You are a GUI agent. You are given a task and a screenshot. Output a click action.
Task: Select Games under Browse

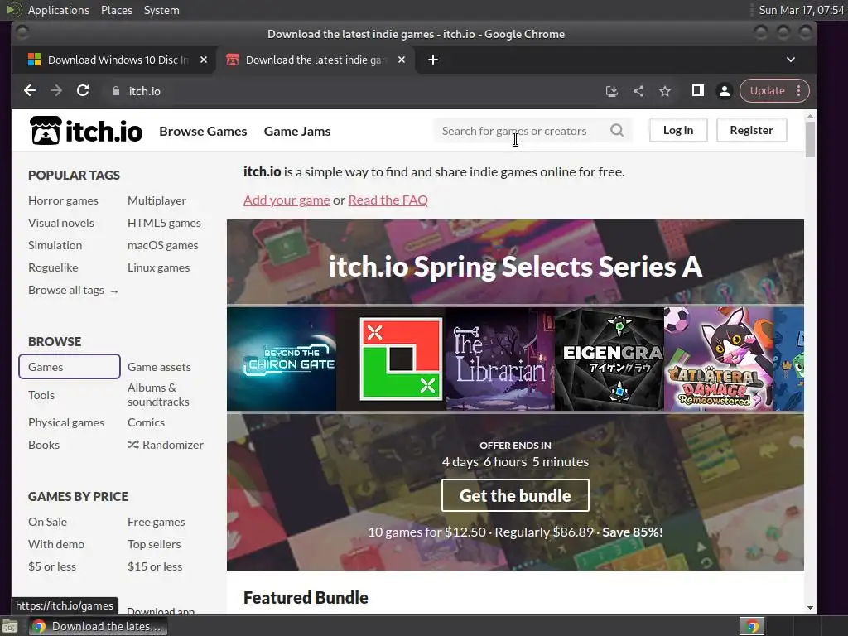(70, 367)
